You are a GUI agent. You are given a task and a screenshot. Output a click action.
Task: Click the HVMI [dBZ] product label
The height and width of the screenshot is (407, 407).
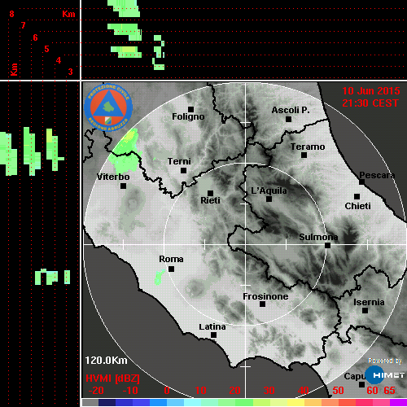(x=112, y=379)
